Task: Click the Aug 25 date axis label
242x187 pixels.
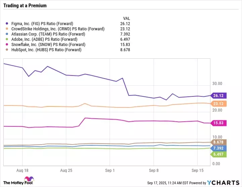Action: (x=67, y=171)
